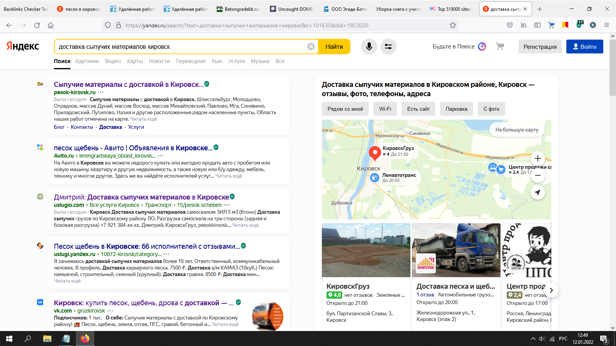Click the tracking protection shield in address bar
This screenshot has width=616, height=346.
click(107, 25)
